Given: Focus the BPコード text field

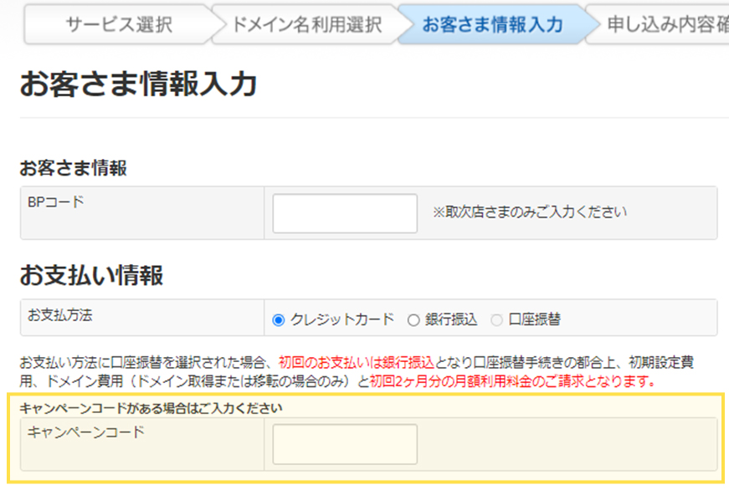Looking at the screenshot, I should tap(345, 213).
